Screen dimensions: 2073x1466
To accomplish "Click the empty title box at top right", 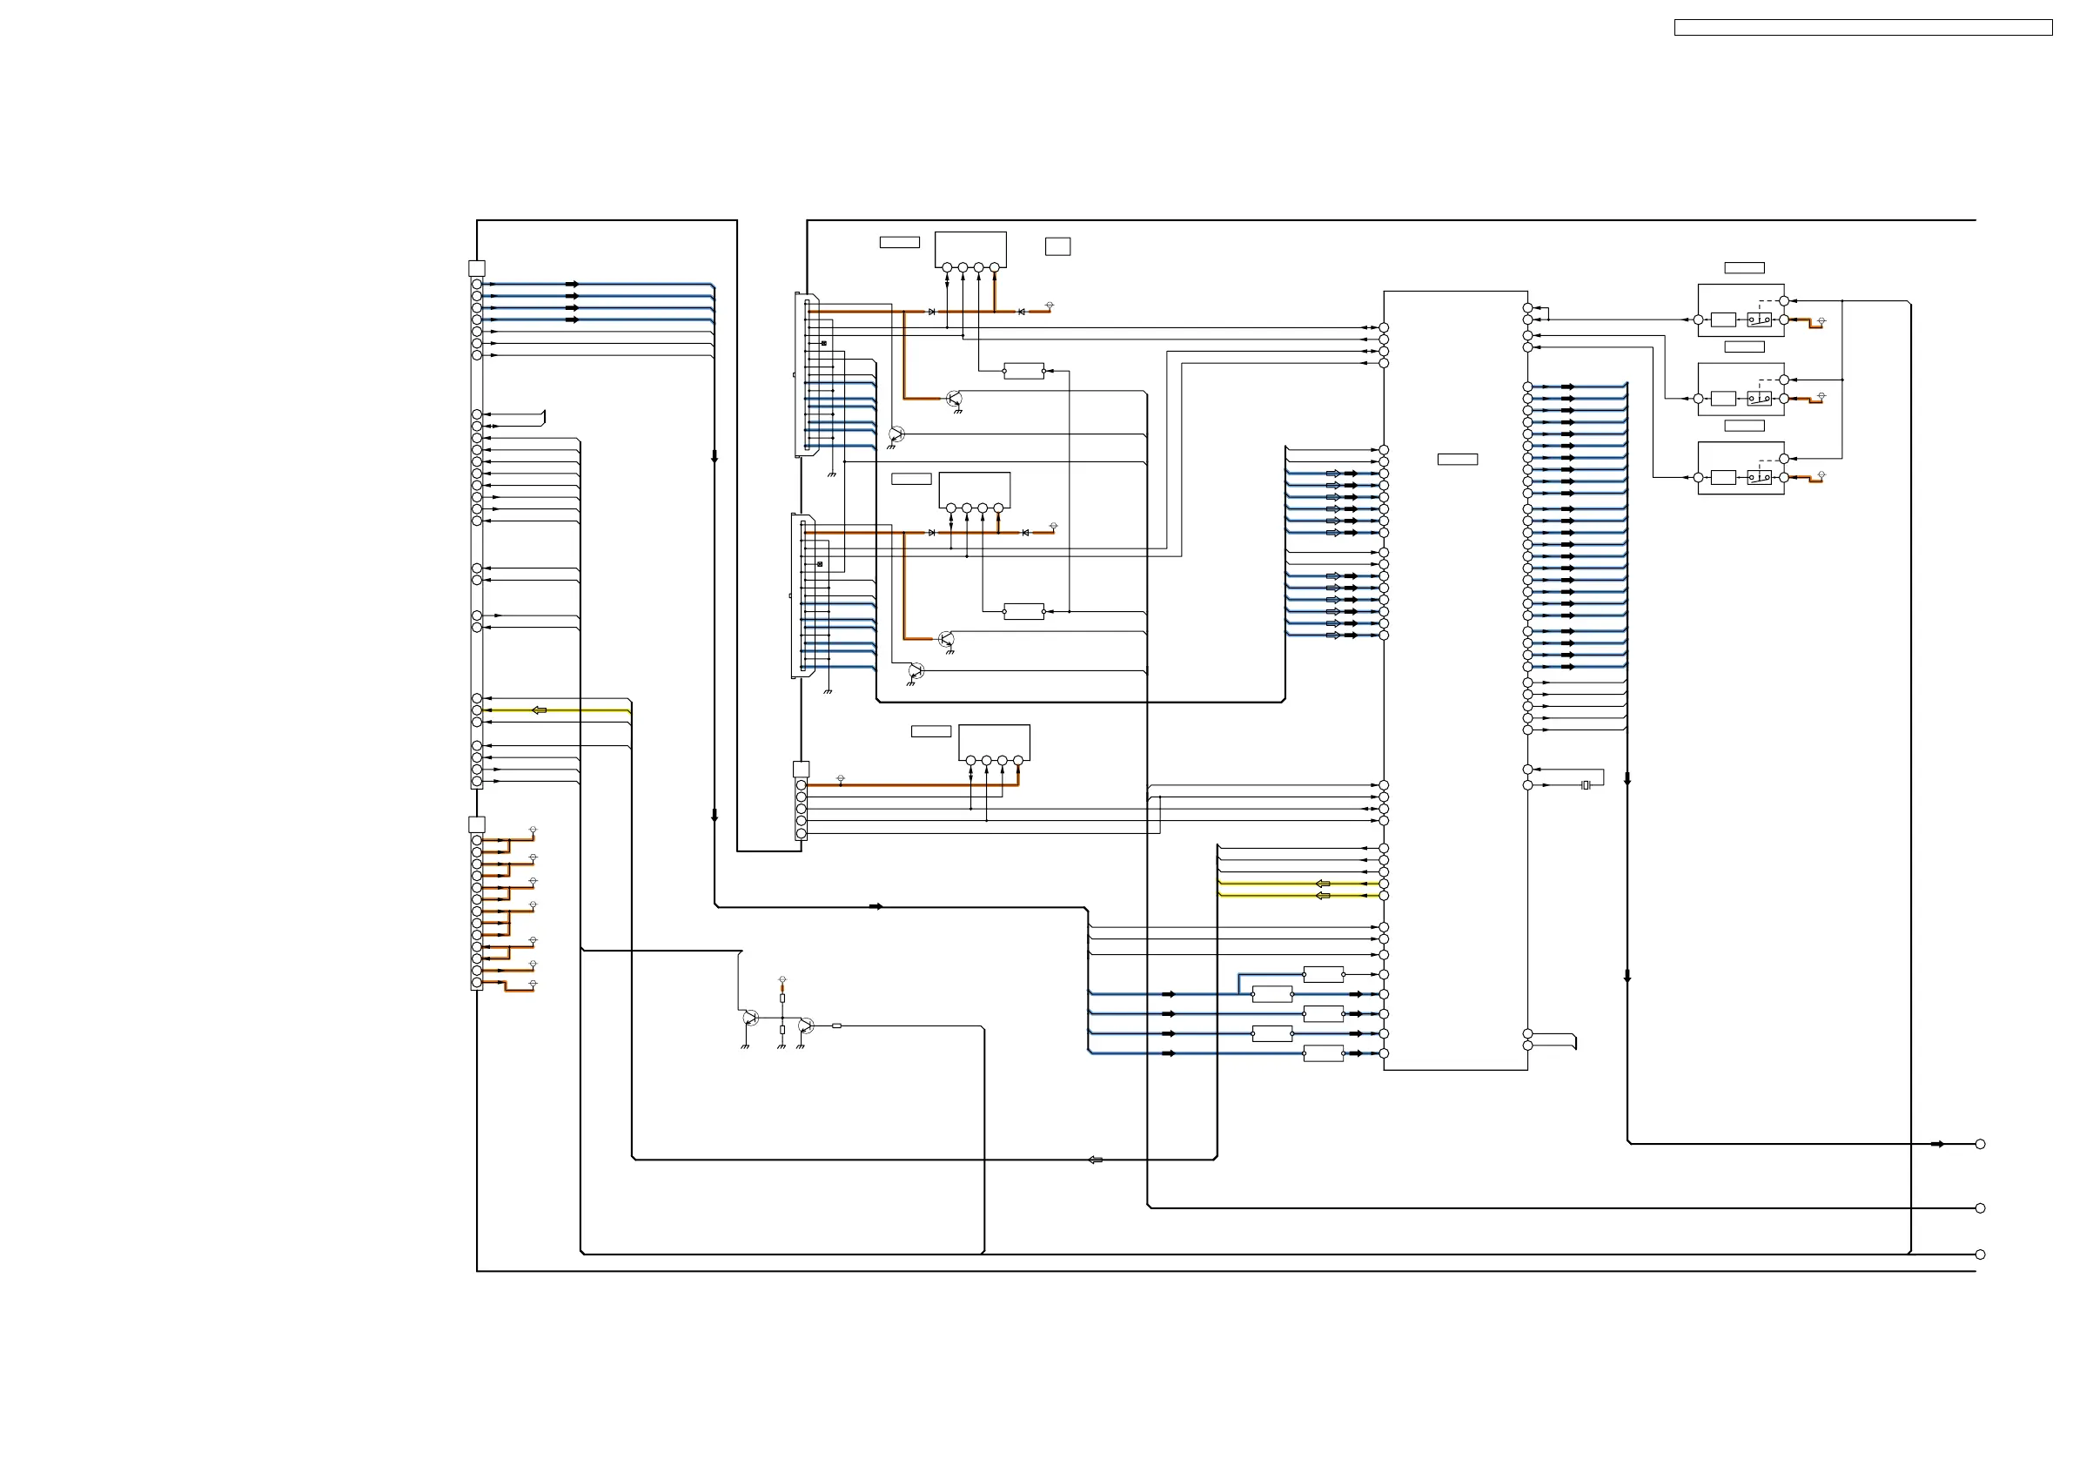I will coord(1862,28).
